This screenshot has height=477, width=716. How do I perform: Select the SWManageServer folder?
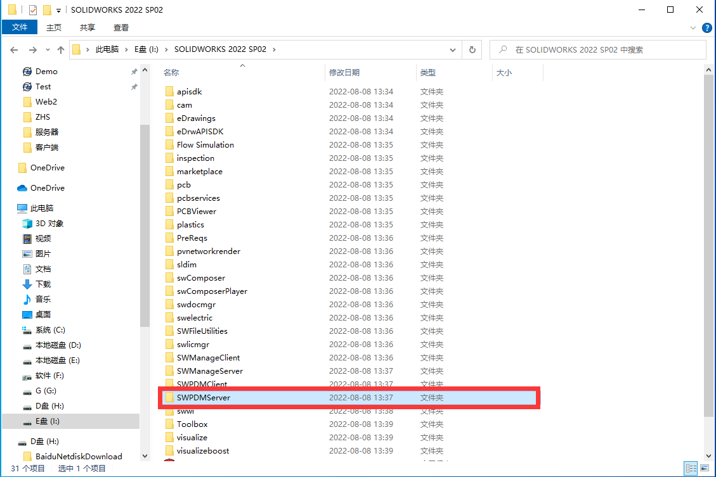(209, 371)
